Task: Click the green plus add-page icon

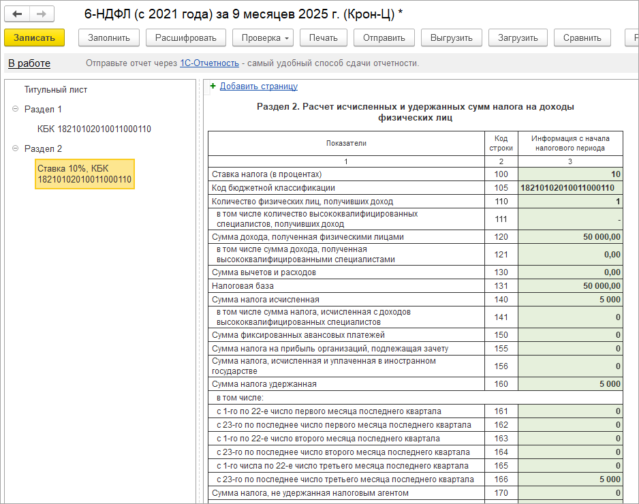Action: pos(213,86)
